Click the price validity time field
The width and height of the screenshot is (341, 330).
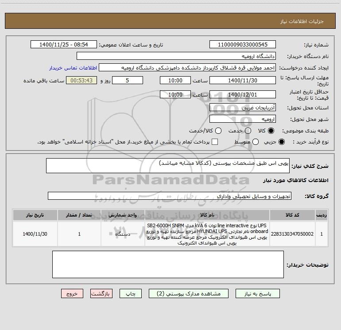coord(175,94)
